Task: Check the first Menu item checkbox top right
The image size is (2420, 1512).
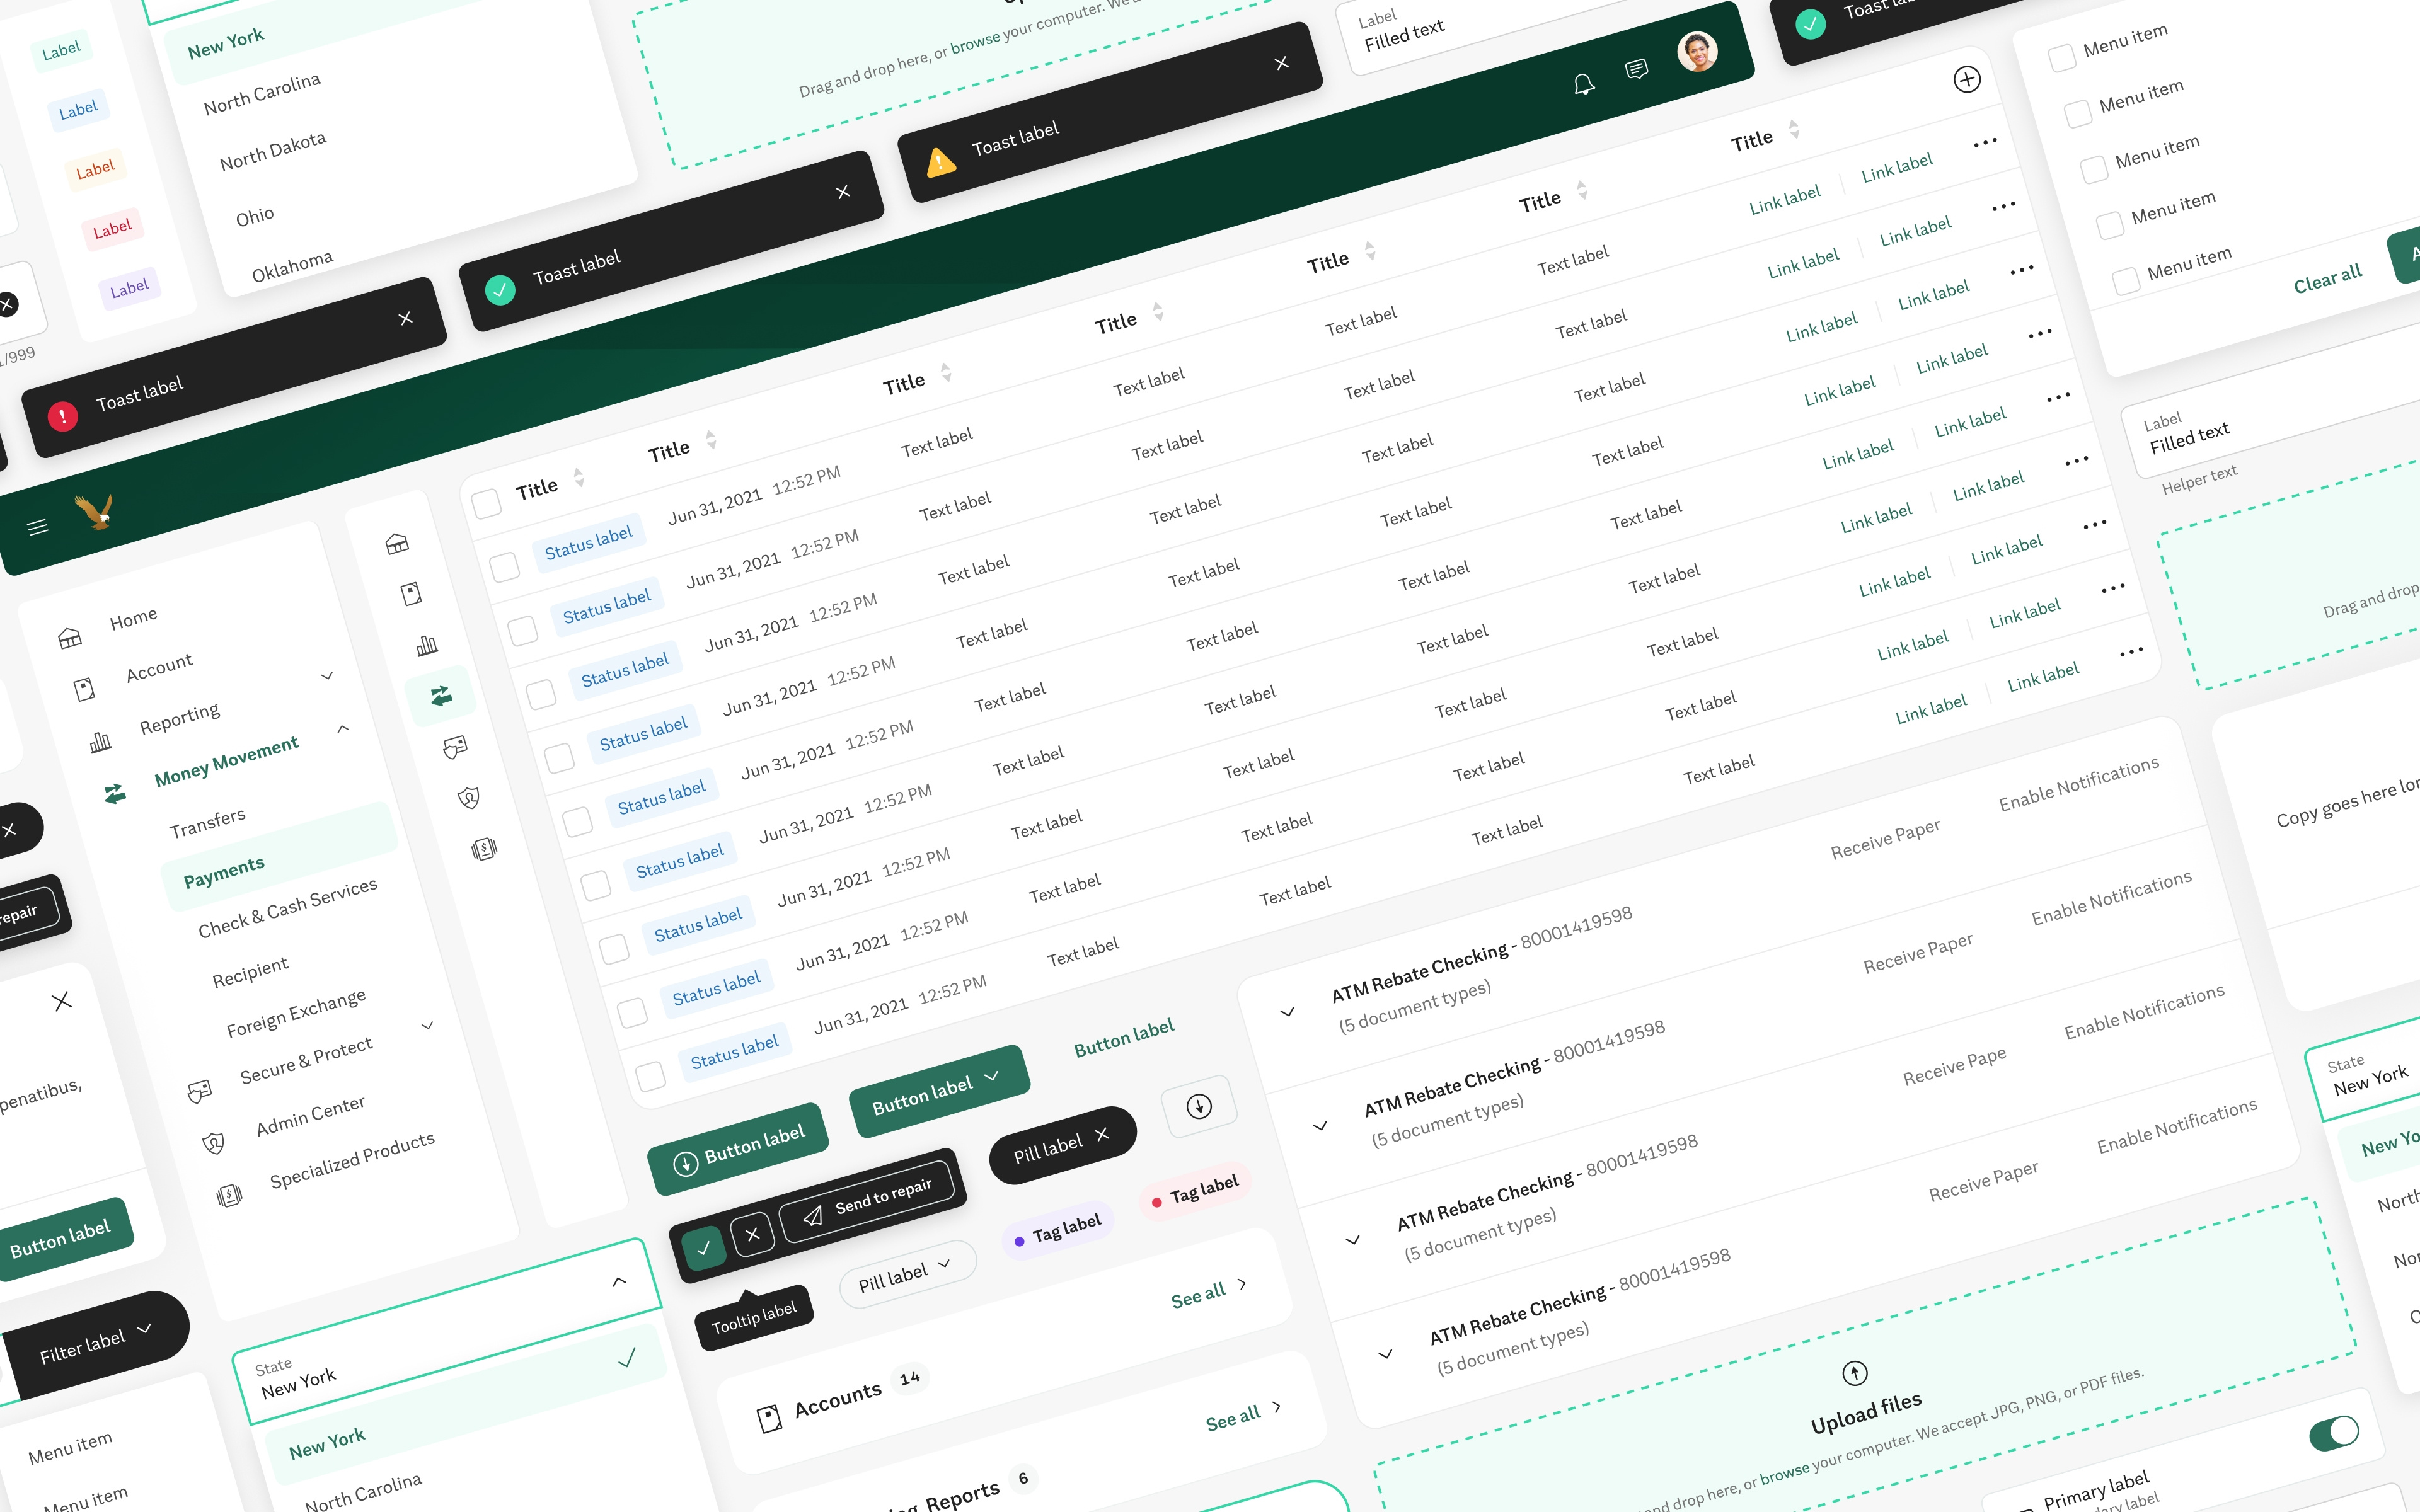Action: (x=2061, y=58)
